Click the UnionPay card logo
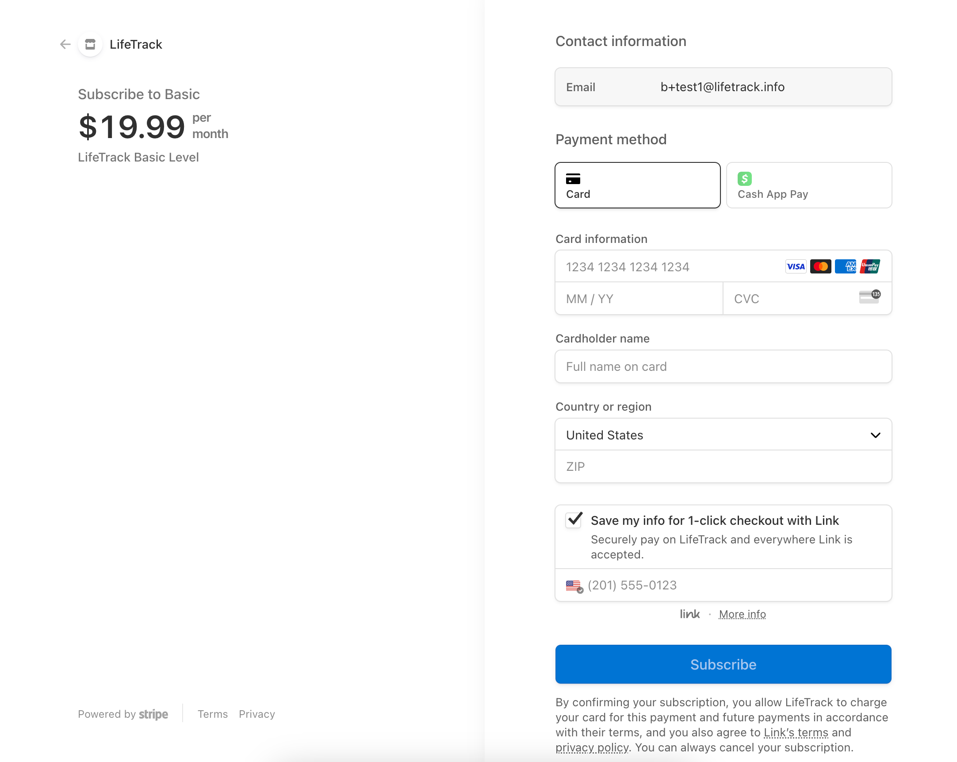 (x=869, y=267)
